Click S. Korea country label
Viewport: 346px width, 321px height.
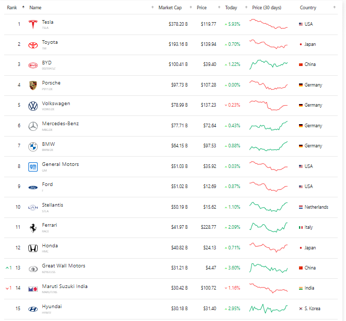[x=312, y=309]
